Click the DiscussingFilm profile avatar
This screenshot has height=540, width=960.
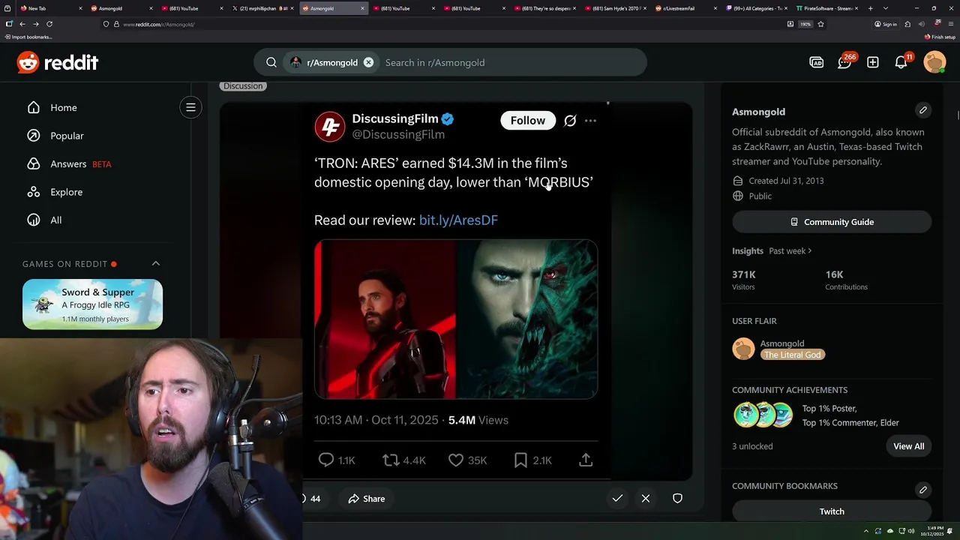(329, 126)
